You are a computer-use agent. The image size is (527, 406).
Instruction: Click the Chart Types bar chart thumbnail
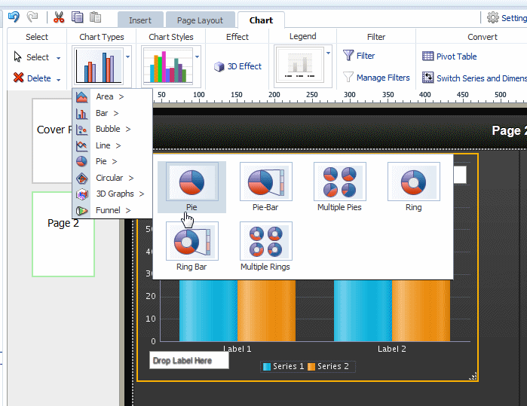click(x=98, y=66)
